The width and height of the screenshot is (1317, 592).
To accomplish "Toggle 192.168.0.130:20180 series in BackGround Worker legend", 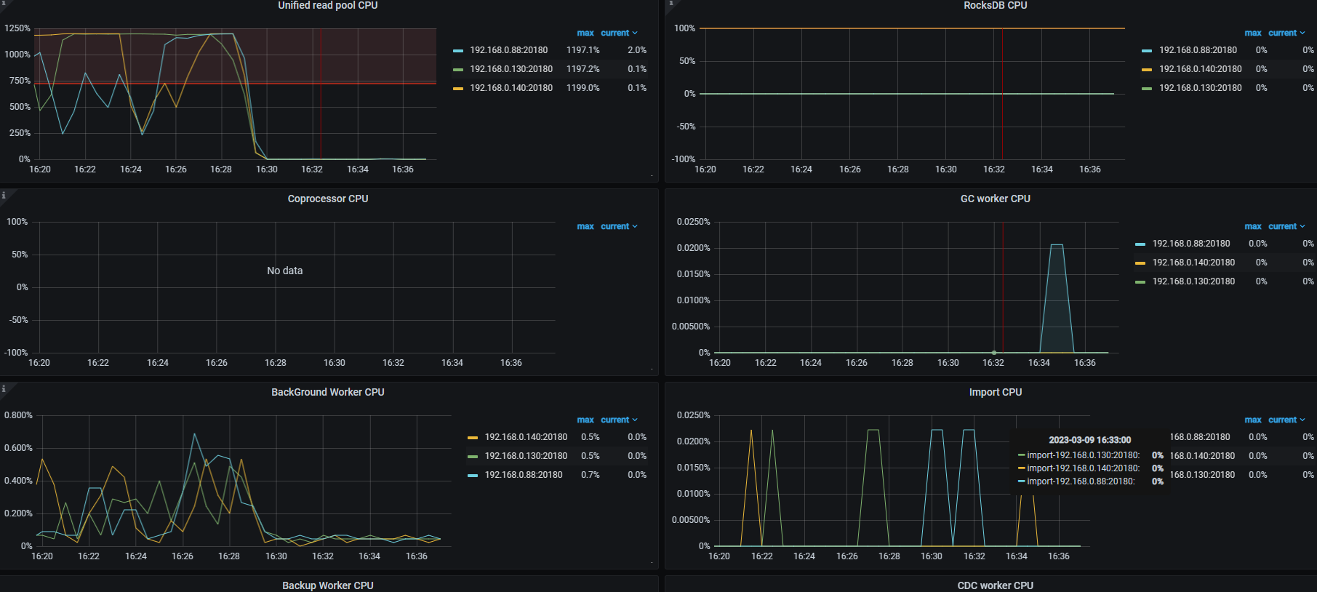I will [526, 456].
